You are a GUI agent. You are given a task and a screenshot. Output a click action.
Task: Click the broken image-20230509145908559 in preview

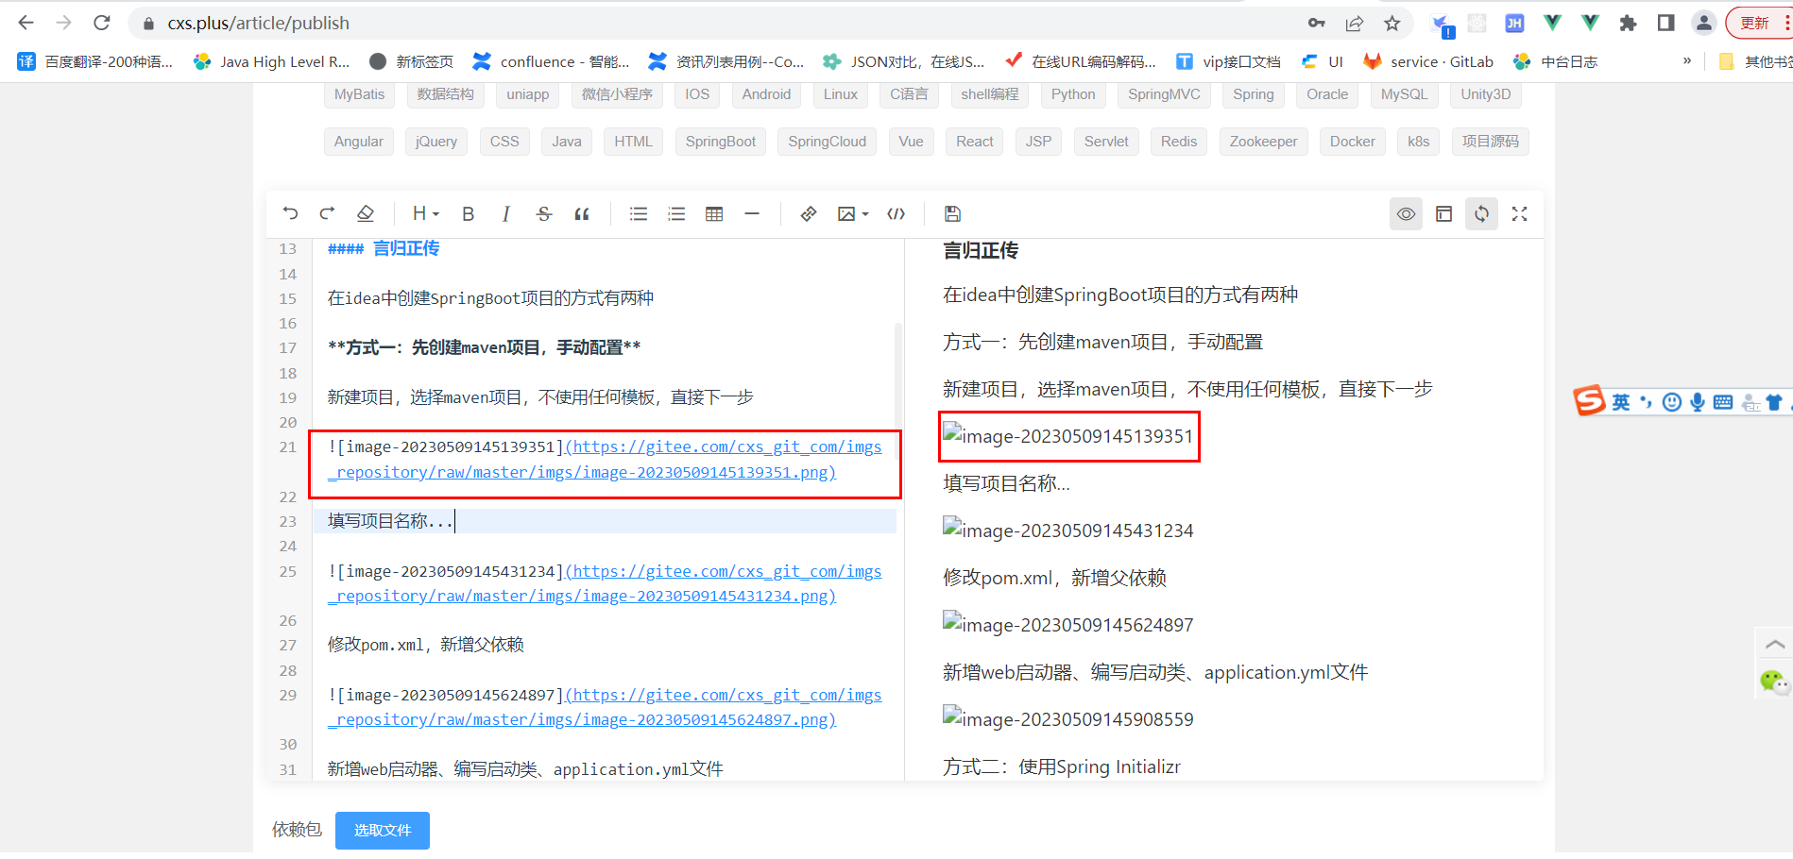[x=1068, y=719]
